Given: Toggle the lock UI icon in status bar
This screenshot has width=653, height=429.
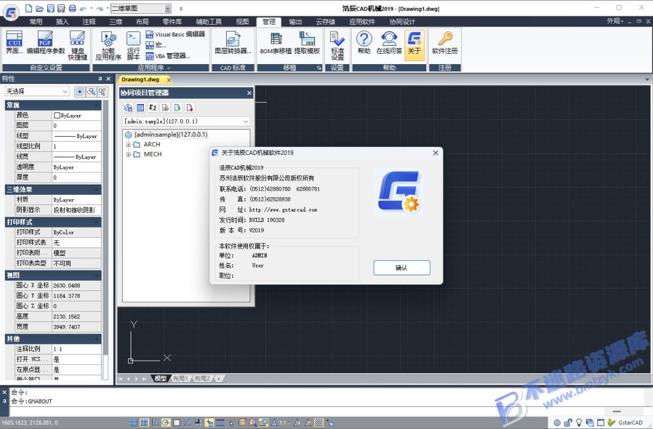Looking at the screenshot, I should point(568,422).
